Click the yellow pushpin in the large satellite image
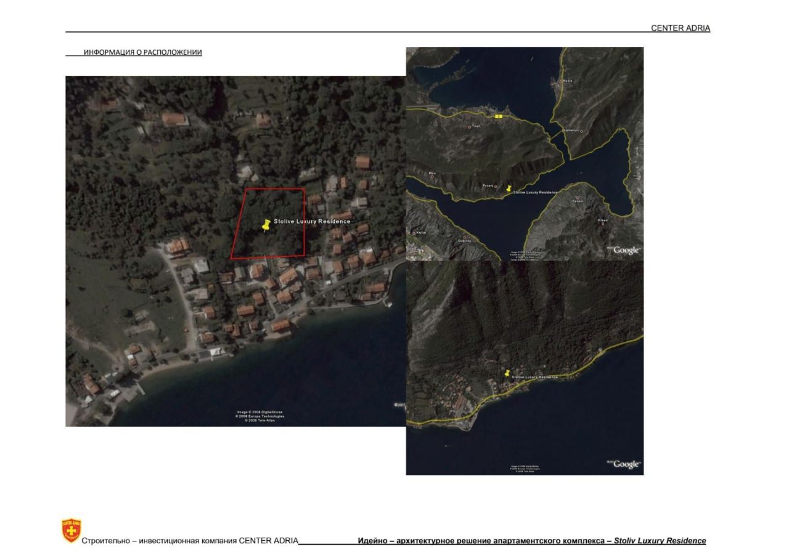Viewport: 789px width, 558px height. pos(266,225)
